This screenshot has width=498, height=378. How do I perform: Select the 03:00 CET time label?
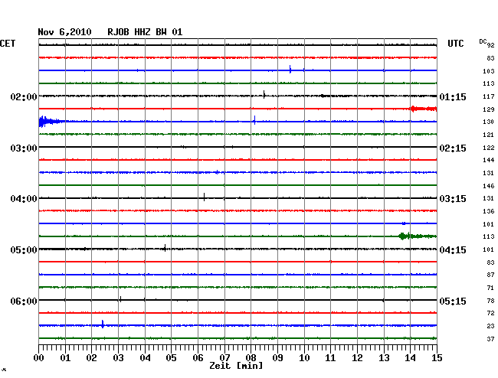tap(24, 148)
